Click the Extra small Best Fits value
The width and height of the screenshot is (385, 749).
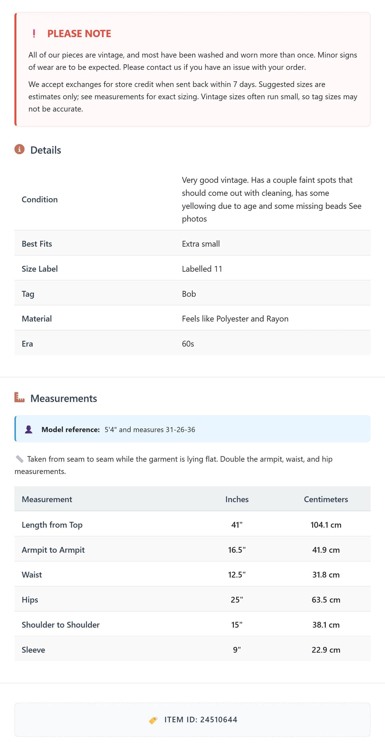tap(201, 244)
